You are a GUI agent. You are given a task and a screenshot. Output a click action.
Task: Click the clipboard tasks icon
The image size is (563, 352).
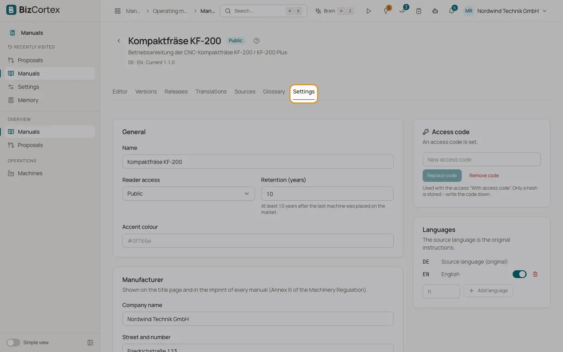pos(419,11)
